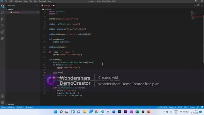Open the Selection menu
Screen dimensions: 204x115
click(18, 1)
